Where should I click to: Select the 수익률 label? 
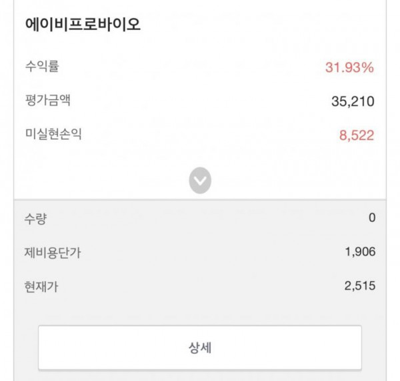(x=42, y=67)
